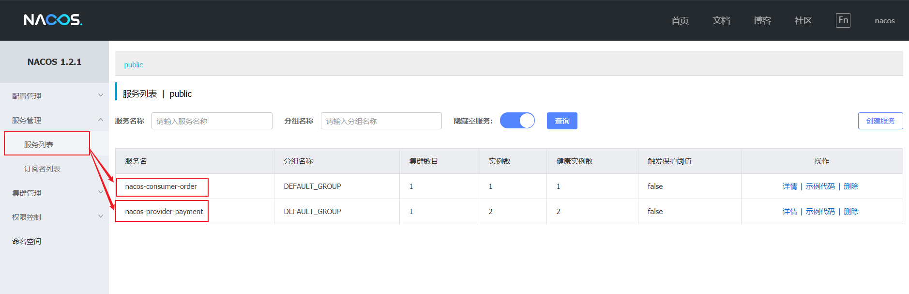Switch language with the En icon
Viewport: 909px width, 294px height.
coord(843,20)
